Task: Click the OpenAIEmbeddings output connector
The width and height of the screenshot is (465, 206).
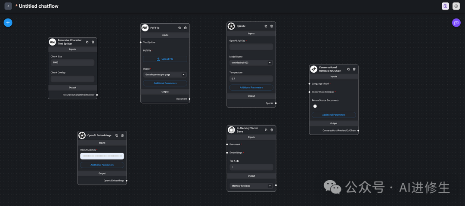Action: pyautogui.click(x=127, y=181)
